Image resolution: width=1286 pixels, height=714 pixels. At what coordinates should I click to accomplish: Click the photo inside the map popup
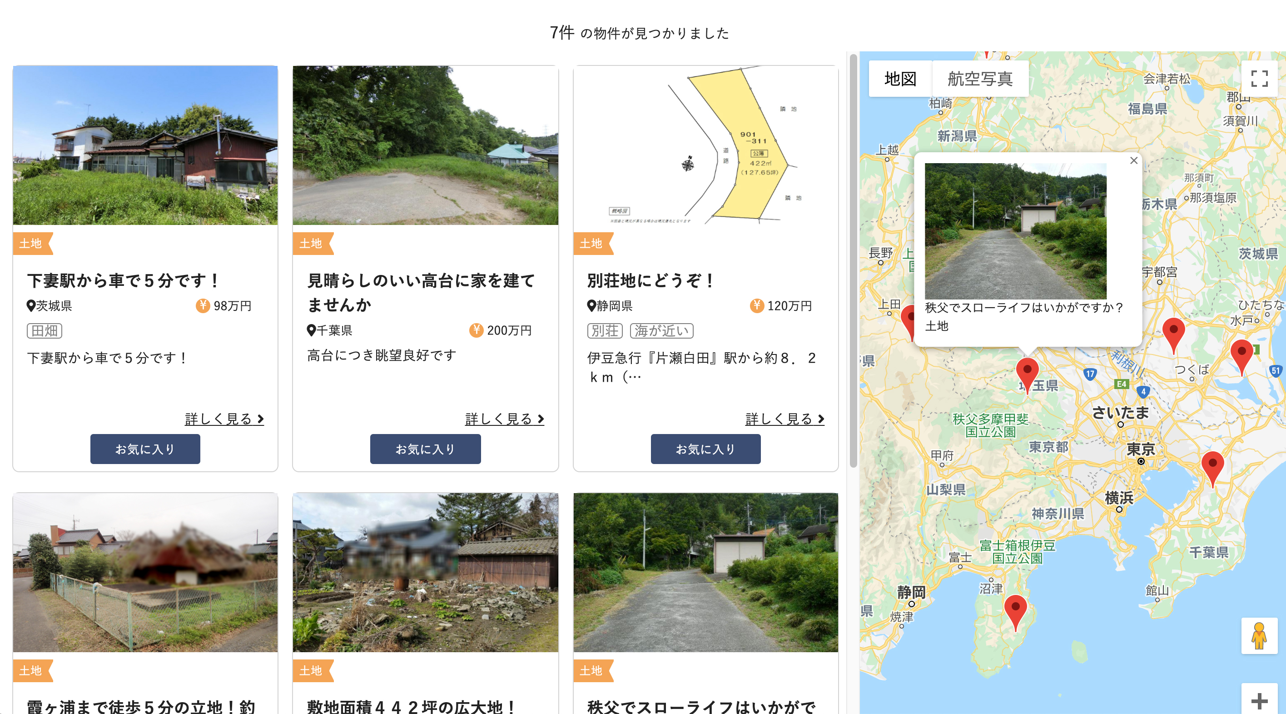click(1015, 231)
